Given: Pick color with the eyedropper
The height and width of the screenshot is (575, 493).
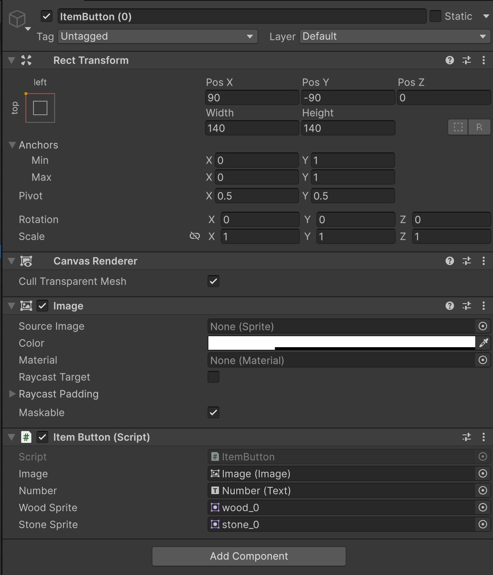Looking at the screenshot, I should click(484, 343).
